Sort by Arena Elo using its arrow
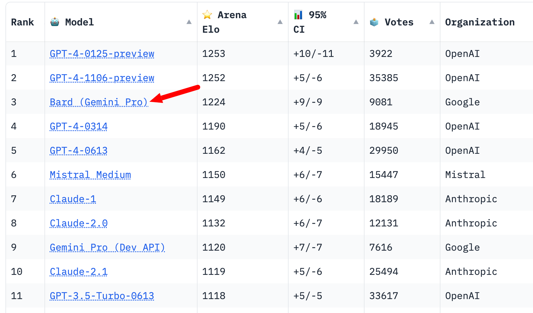This screenshot has height=313, width=533. tap(280, 22)
